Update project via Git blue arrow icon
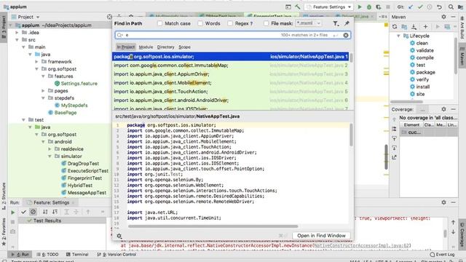 click(x=411, y=7)
